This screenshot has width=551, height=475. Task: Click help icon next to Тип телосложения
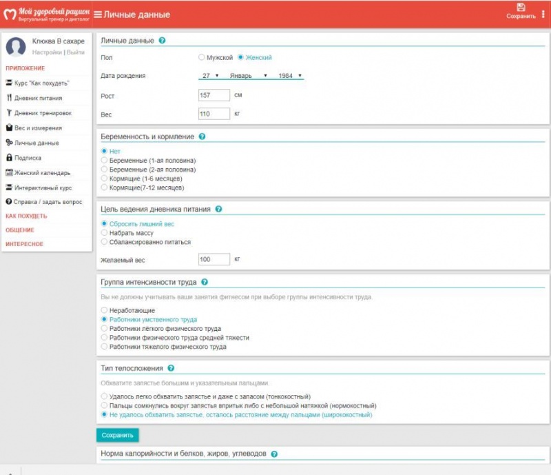tap(171, 369)
